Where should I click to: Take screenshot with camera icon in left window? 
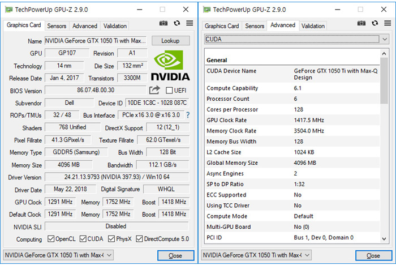click(163, 23)
